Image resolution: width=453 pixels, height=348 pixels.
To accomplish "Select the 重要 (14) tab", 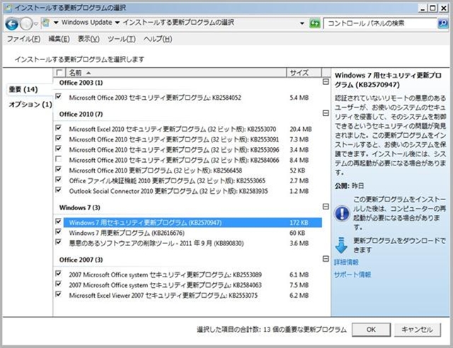I will pyautogui.click(x=23, y=90).
